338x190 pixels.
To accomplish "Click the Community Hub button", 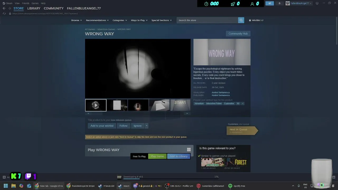I will tap(238, 34).
